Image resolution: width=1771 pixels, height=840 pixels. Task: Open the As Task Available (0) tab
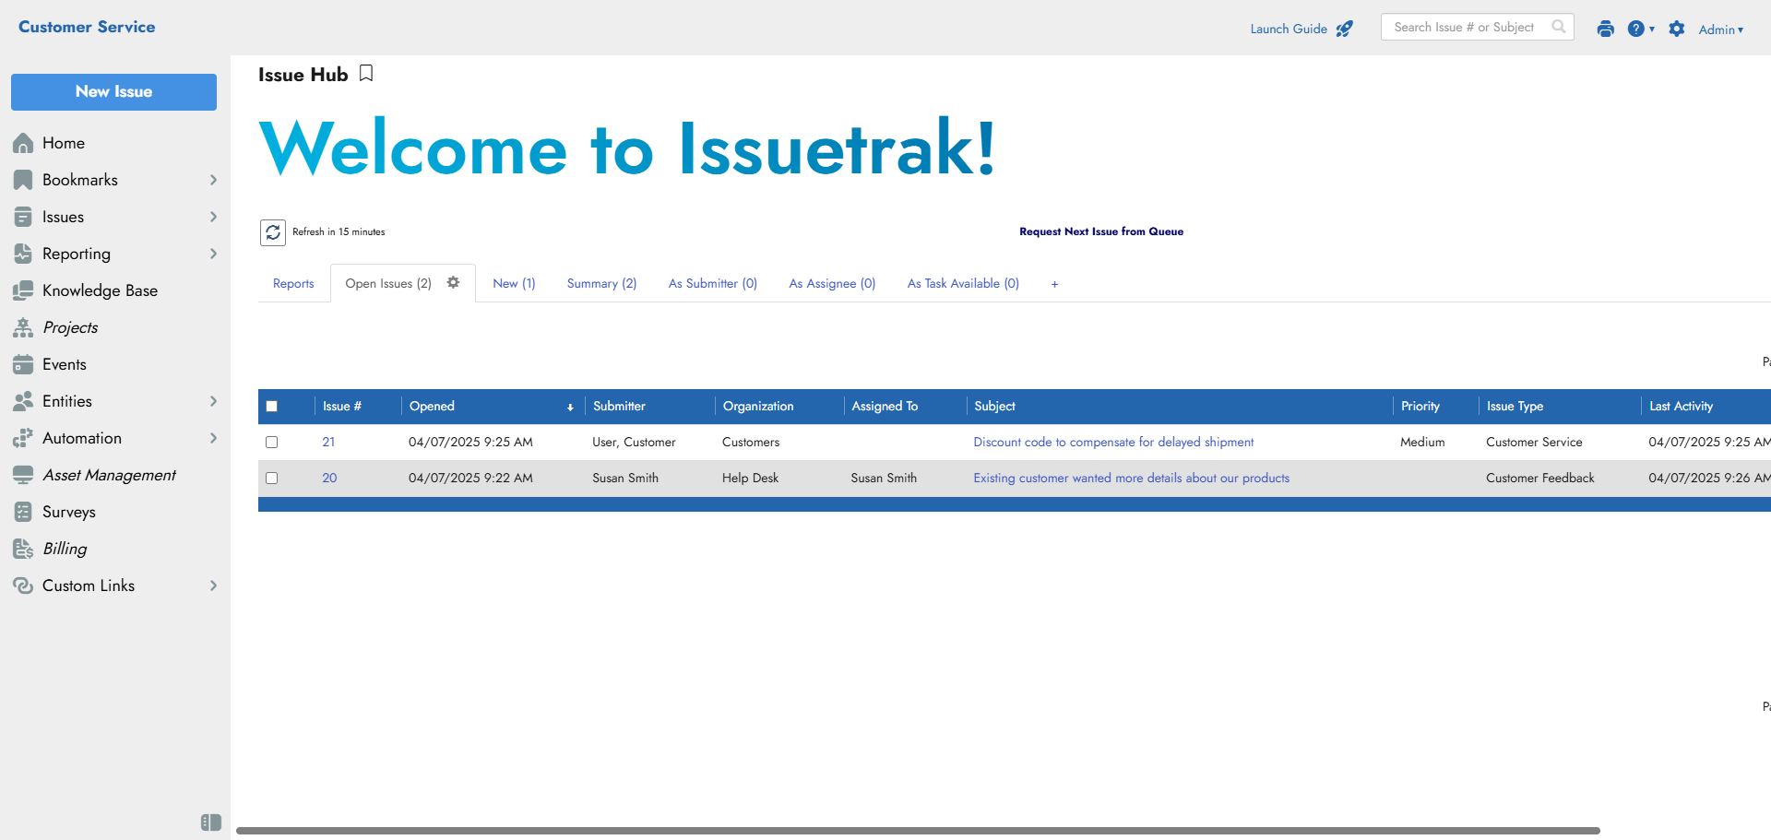click(963, 284)
